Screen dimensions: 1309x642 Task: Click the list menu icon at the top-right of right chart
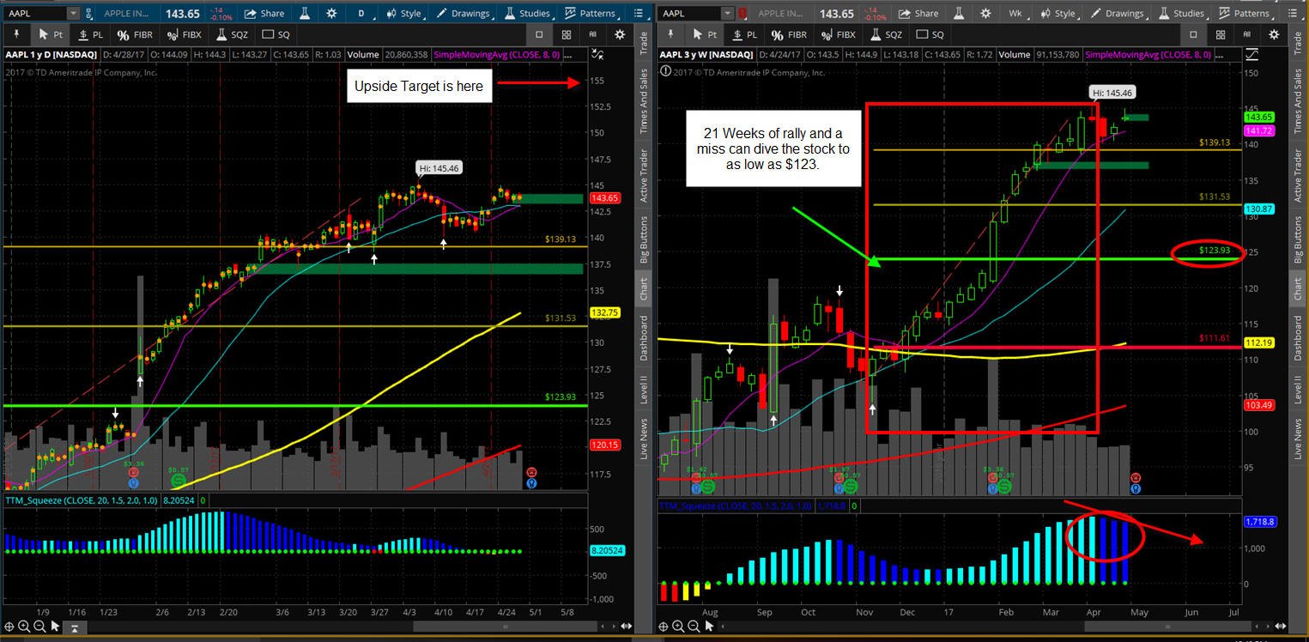point(1292,14)
